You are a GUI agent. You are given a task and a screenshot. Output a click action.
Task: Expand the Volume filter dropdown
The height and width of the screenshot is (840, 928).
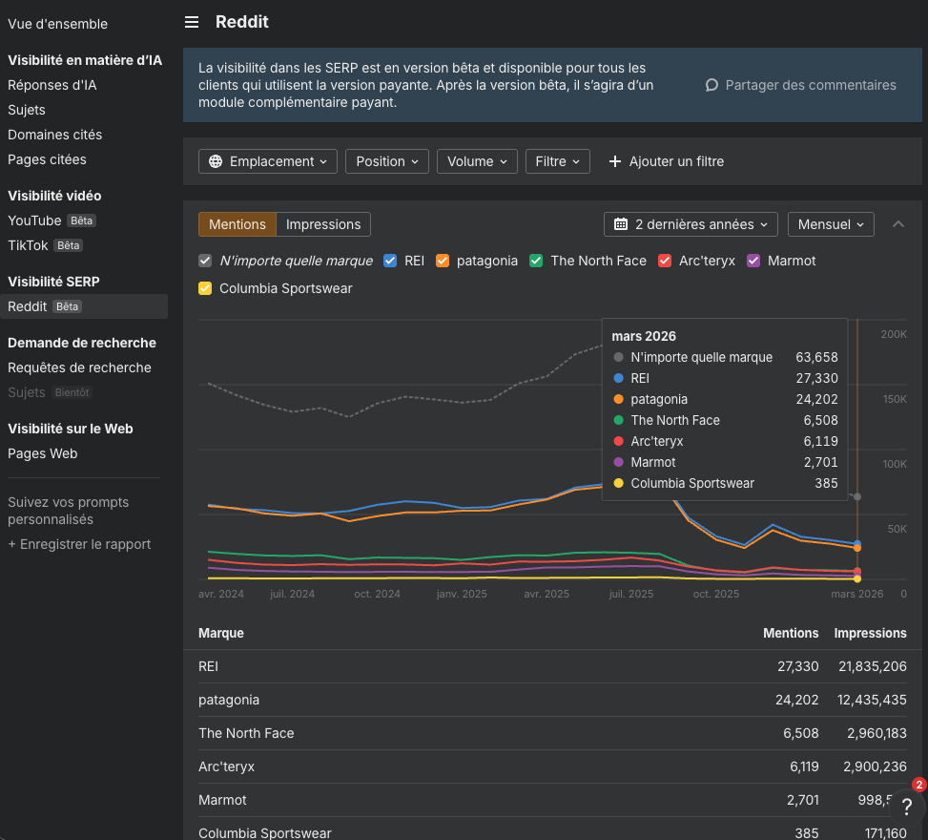pos(477,161)
